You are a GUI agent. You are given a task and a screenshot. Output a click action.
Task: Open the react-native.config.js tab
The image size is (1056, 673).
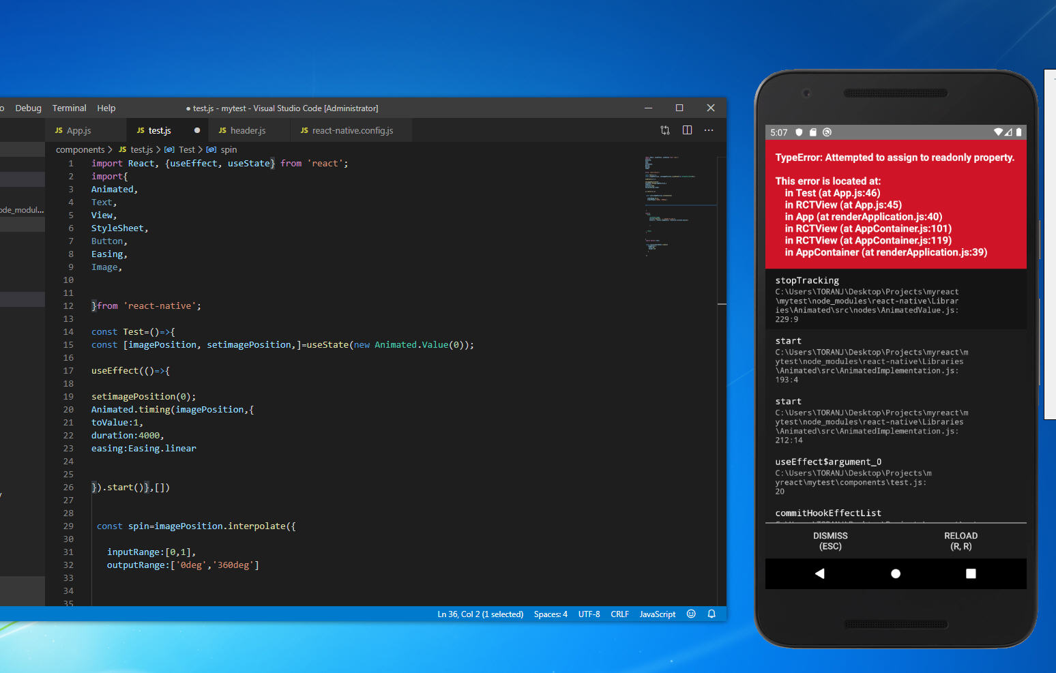352,131
